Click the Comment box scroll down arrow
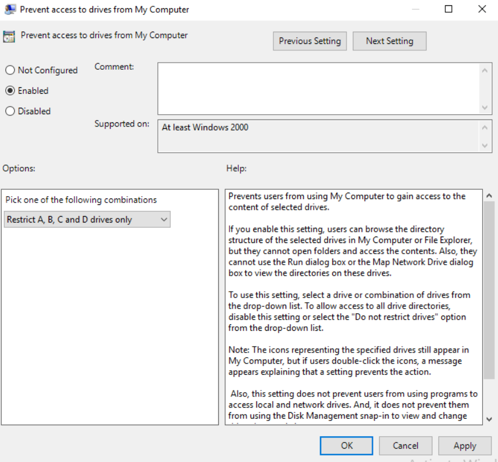Image resolution: width=498 pixels, height=462 pixels. [x=485, y=108]
